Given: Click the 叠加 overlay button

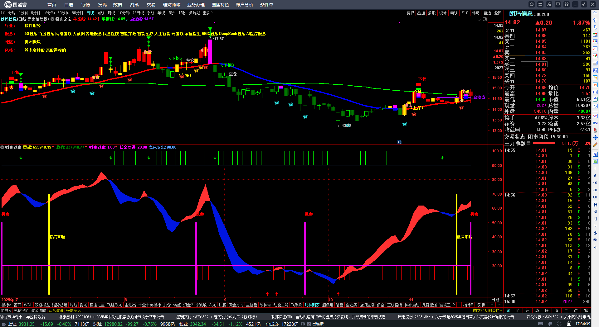Looking at the screenshot, I should [x=421, y=13].
